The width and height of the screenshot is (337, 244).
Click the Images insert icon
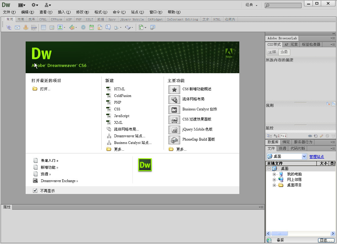click(60, 27)
